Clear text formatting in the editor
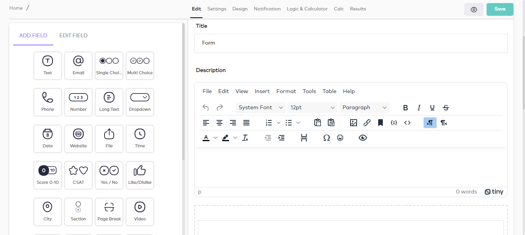Screen dimensions: 525x235 (x=245, y=137)
